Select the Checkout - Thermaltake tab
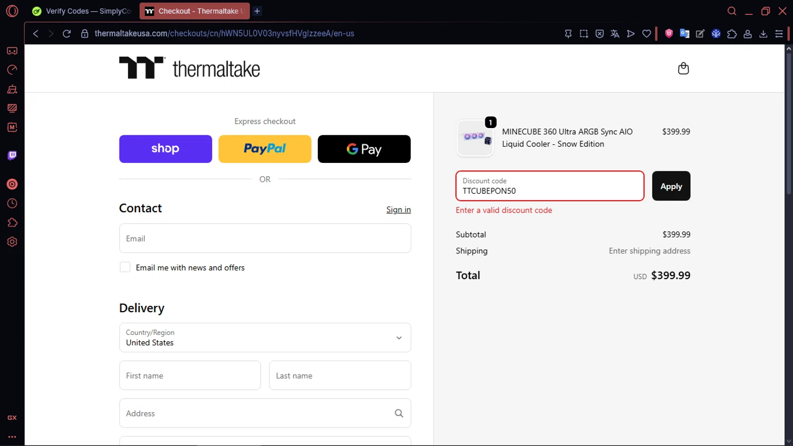This screenshot has width=793, height=446. [x=194, y=11]
